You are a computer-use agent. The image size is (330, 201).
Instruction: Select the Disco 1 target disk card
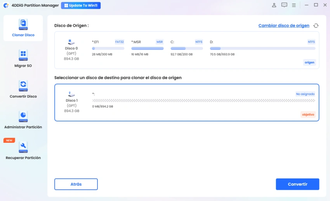[187, 102]
